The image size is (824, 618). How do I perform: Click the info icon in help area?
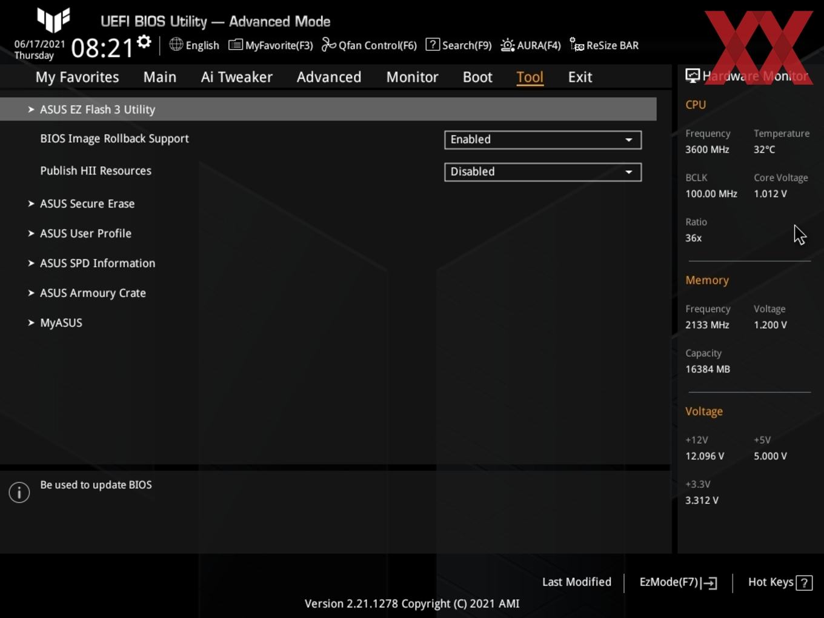(19, 493)
